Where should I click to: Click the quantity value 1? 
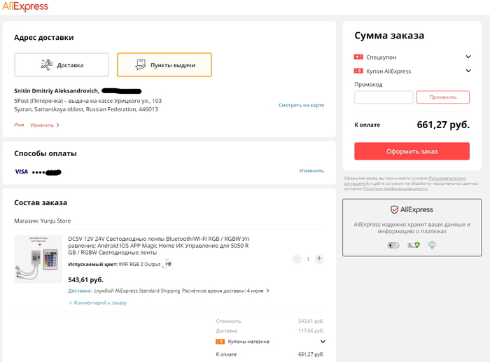pyautogui.click(x=308, y=259)
